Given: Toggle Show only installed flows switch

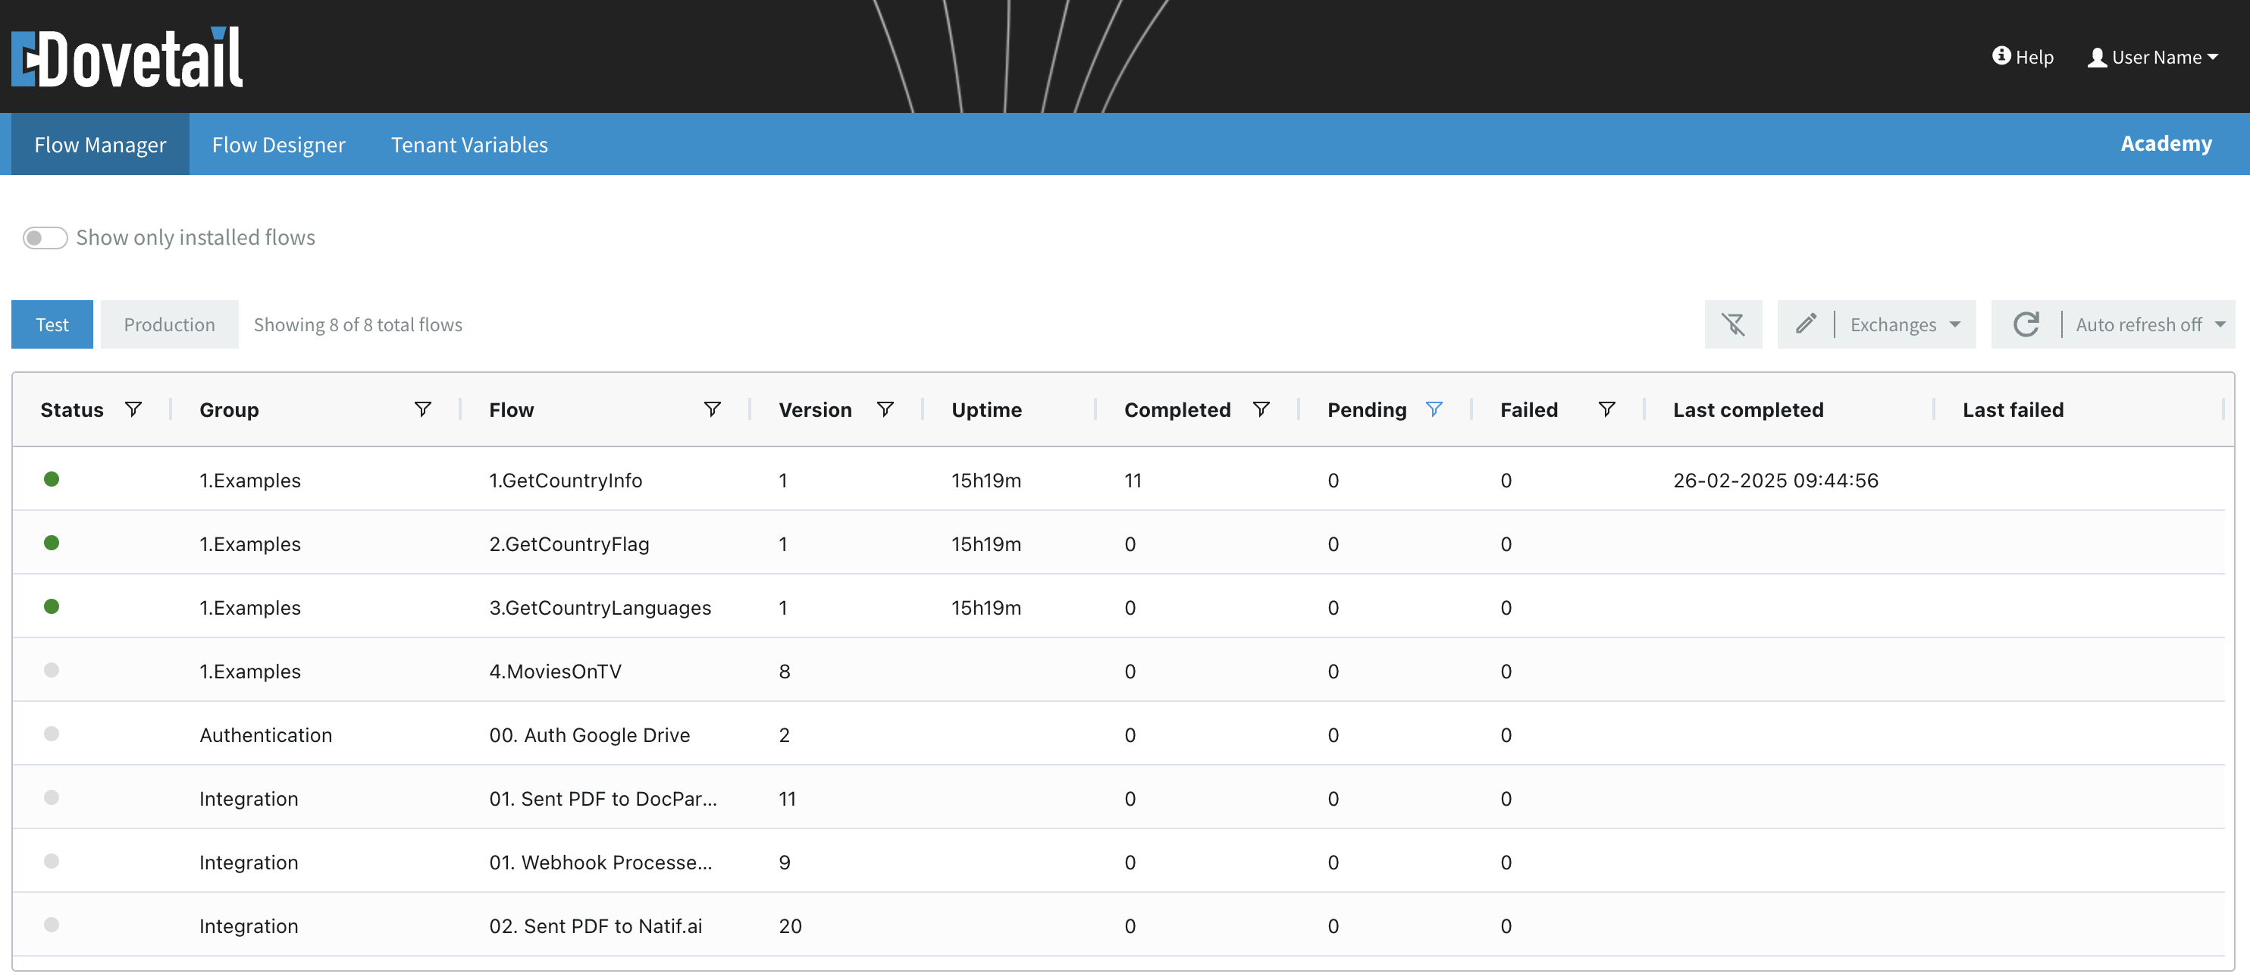Looking at the screenshot, I should [45, 238].
